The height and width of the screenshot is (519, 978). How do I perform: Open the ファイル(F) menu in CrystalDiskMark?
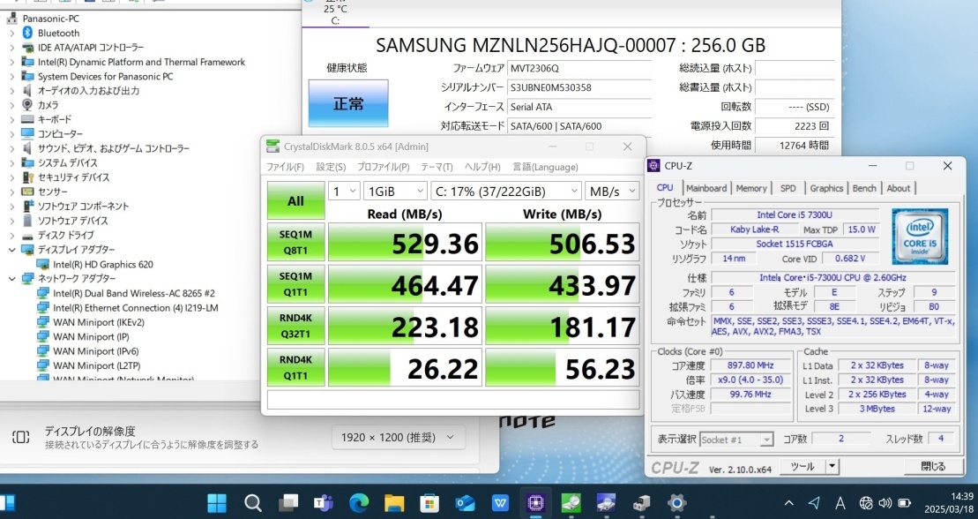pyautogui.click(x=285, y=167)
